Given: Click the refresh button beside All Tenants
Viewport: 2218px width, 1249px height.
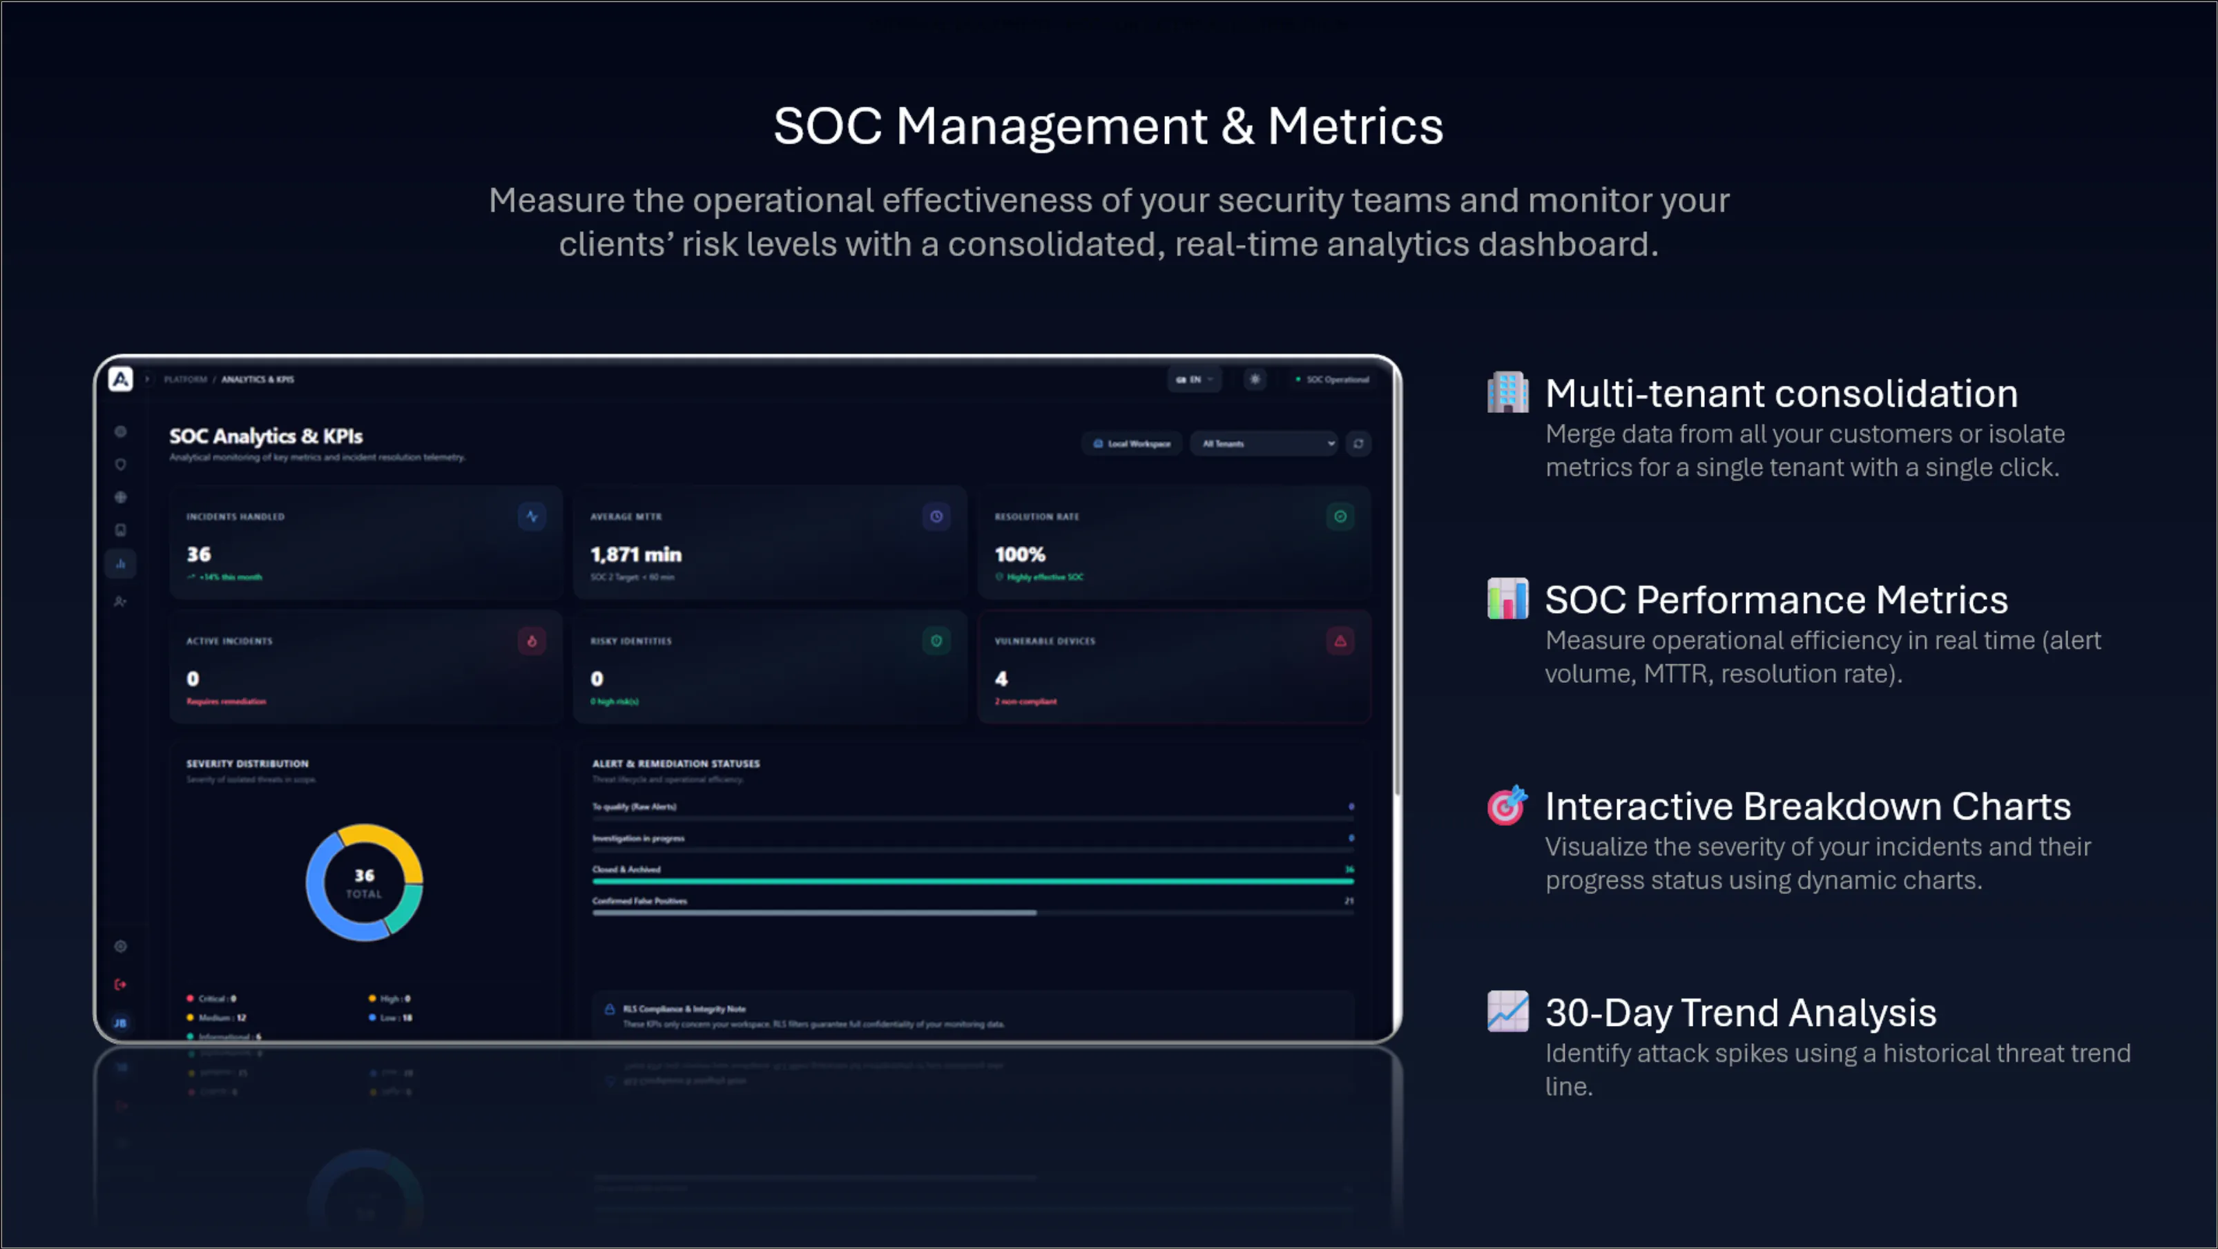Looking at the screenshot, I should tap(1359, 443).
